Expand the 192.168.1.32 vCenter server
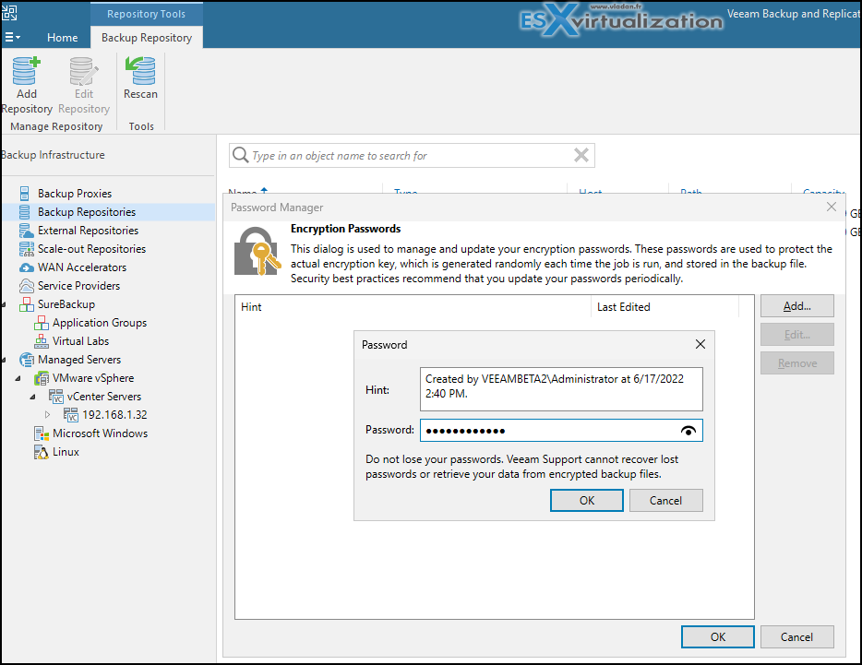 (49, 415)
